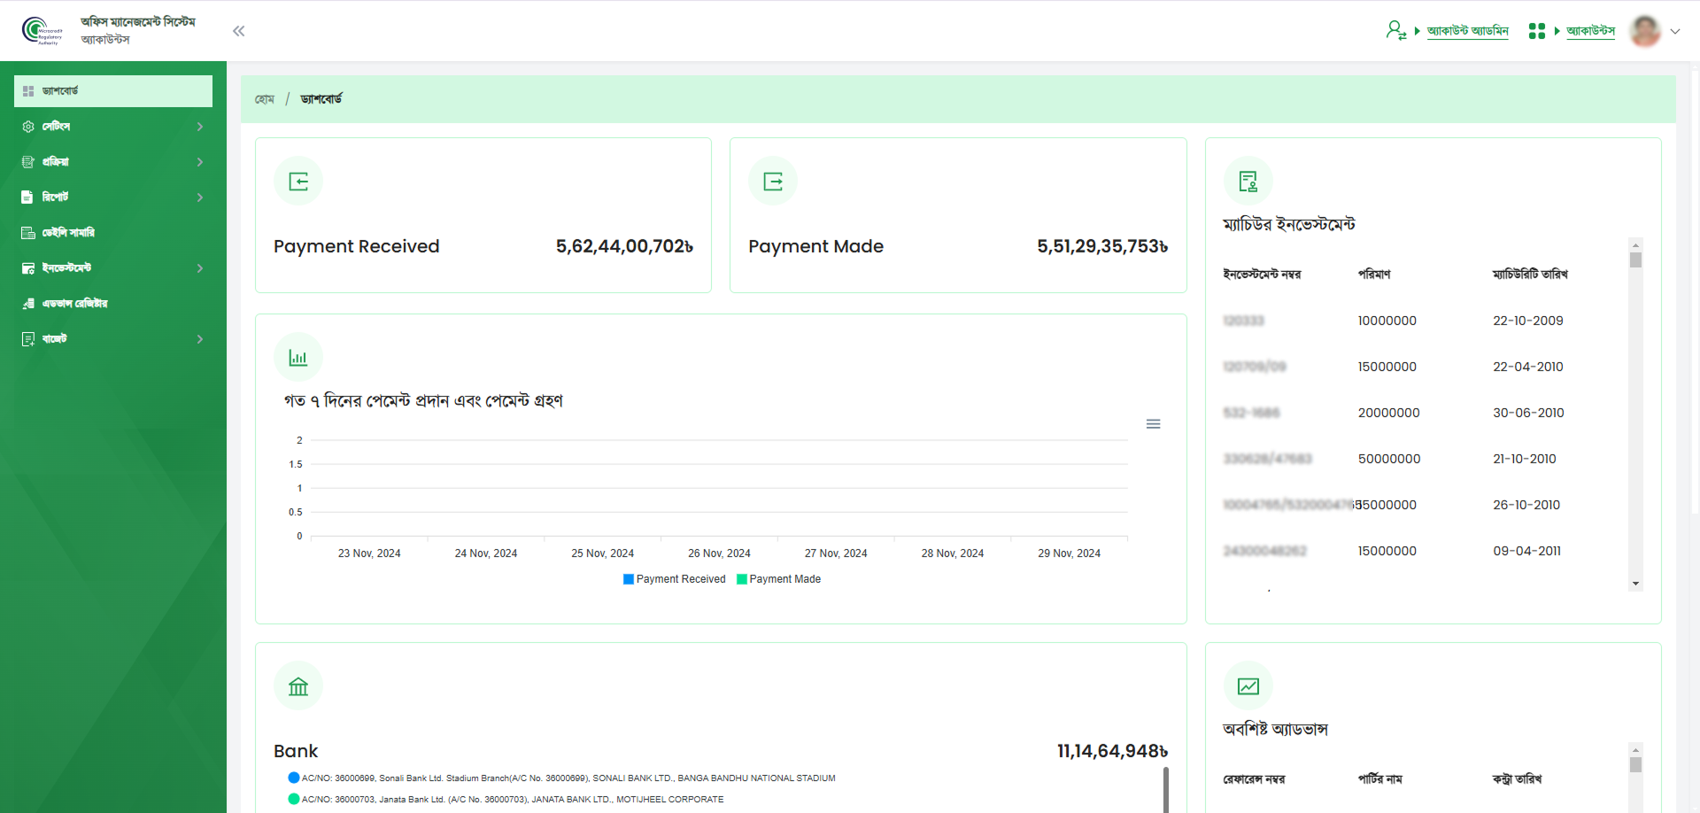Click the settings gear icon in sidebar
This screenshot has width=1700, height=813.
pyautogui.click(x=28, y=127)
